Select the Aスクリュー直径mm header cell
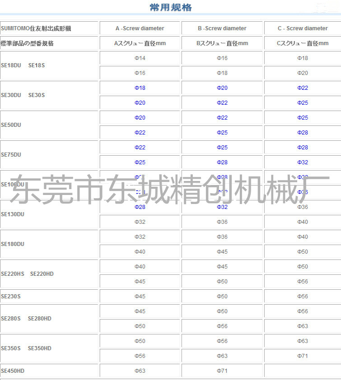Viewport: 341px width, 380px height. click(x=140, y=43)
